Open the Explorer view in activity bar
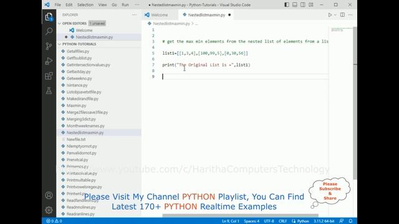399x224 pixels. click(49, 17)
